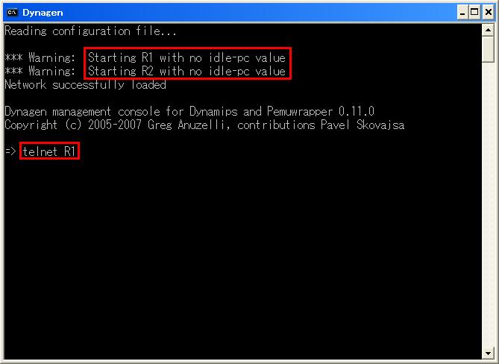Click the 'telnet R1' command text

(49, 151)
